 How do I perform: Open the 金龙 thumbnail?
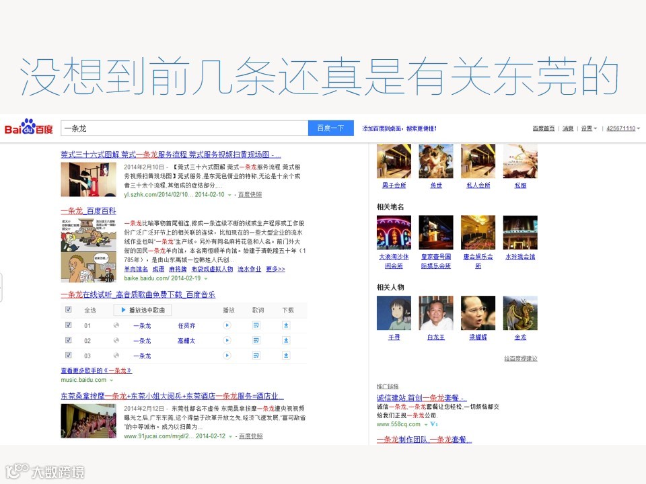(x=520, y=313)
